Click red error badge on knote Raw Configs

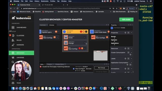pos(79,48)
